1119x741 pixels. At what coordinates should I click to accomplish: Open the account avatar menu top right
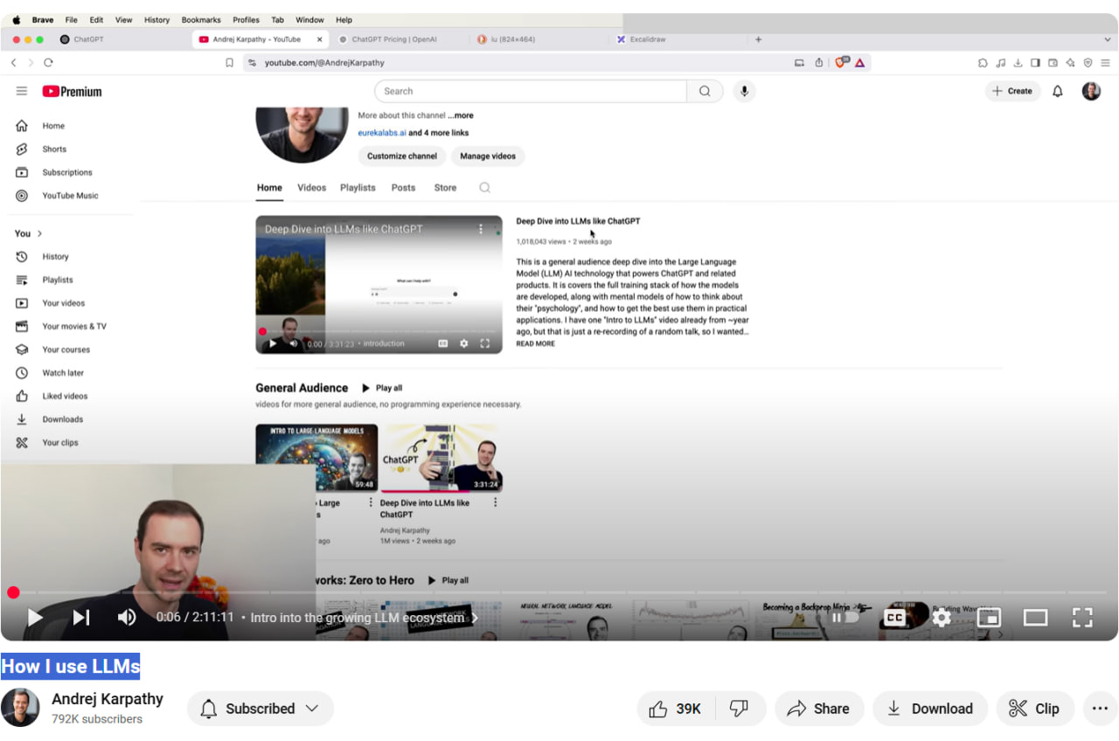pyautogui.click(x=1091, y=91)
